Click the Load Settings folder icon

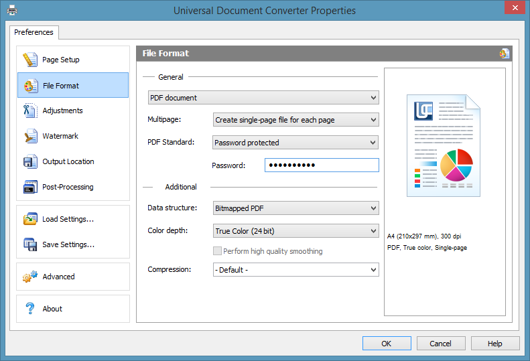(x=30, y=219)
